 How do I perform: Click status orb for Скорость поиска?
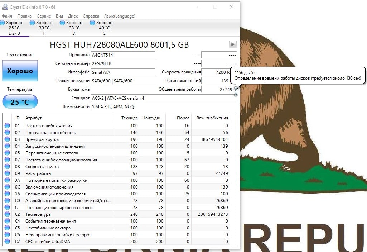pyautogui.click(x=7, y=166)
